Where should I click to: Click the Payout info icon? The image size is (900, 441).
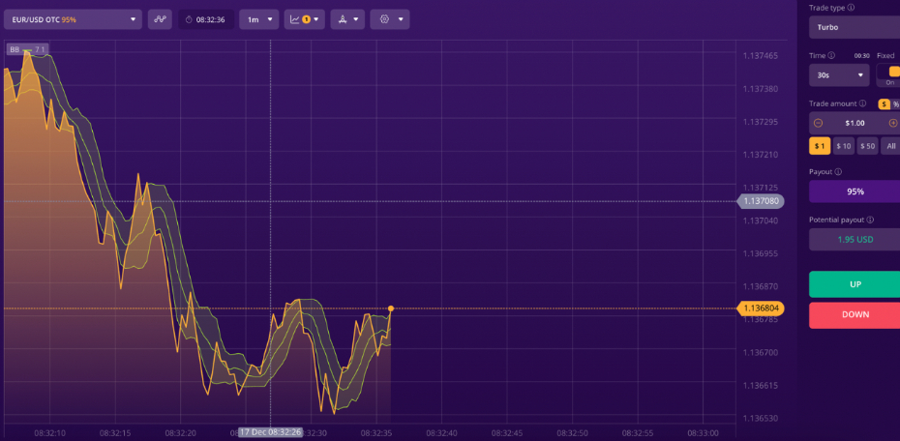838,172
